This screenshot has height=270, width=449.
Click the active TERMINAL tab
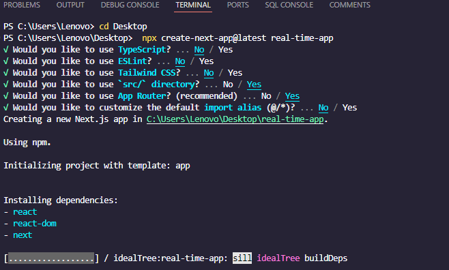[193, 5]
